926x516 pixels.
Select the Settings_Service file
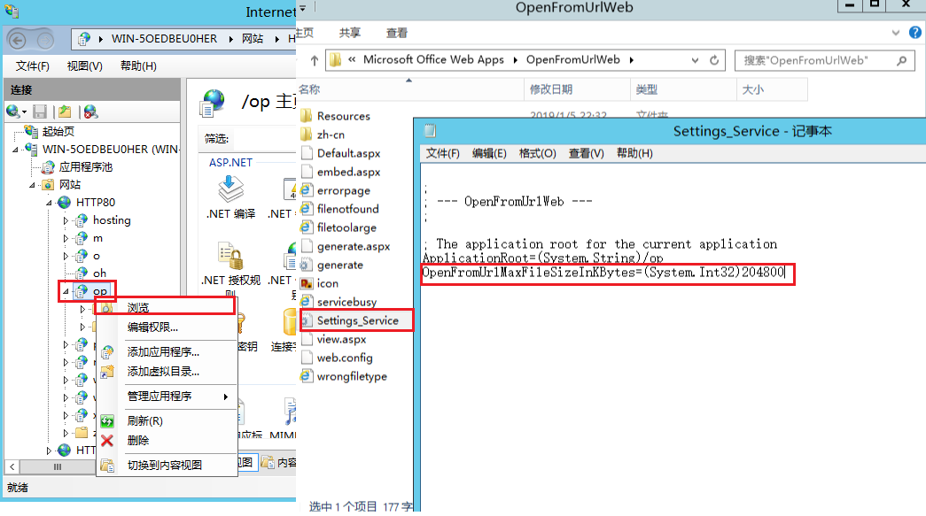click(x=357, y=320)
